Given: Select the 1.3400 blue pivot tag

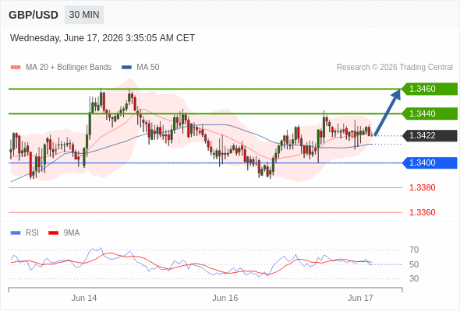Looking at the screenshot, I should coord(430,163).
